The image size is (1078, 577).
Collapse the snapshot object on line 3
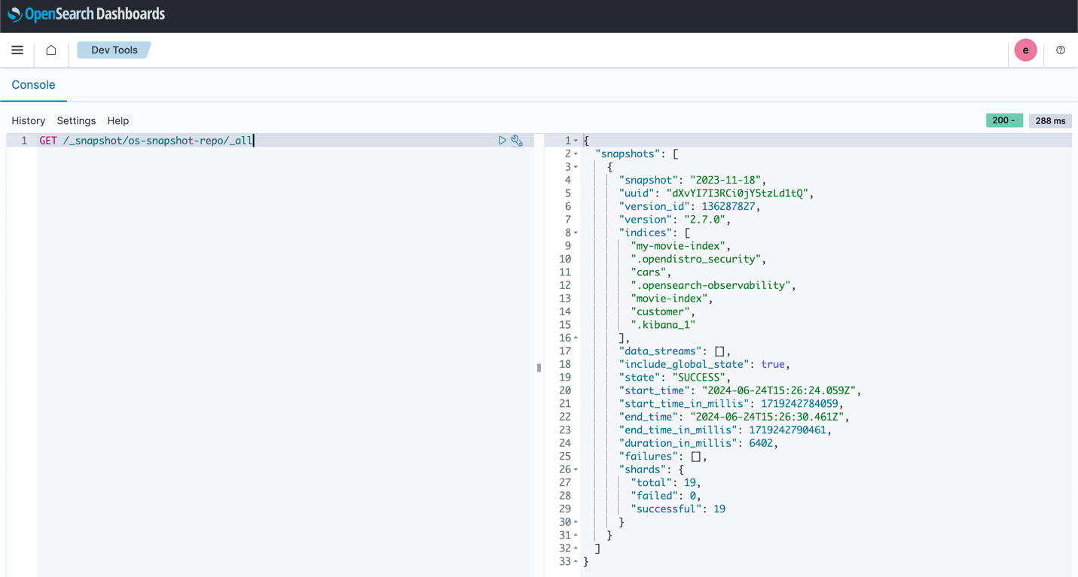click(576, 167)
